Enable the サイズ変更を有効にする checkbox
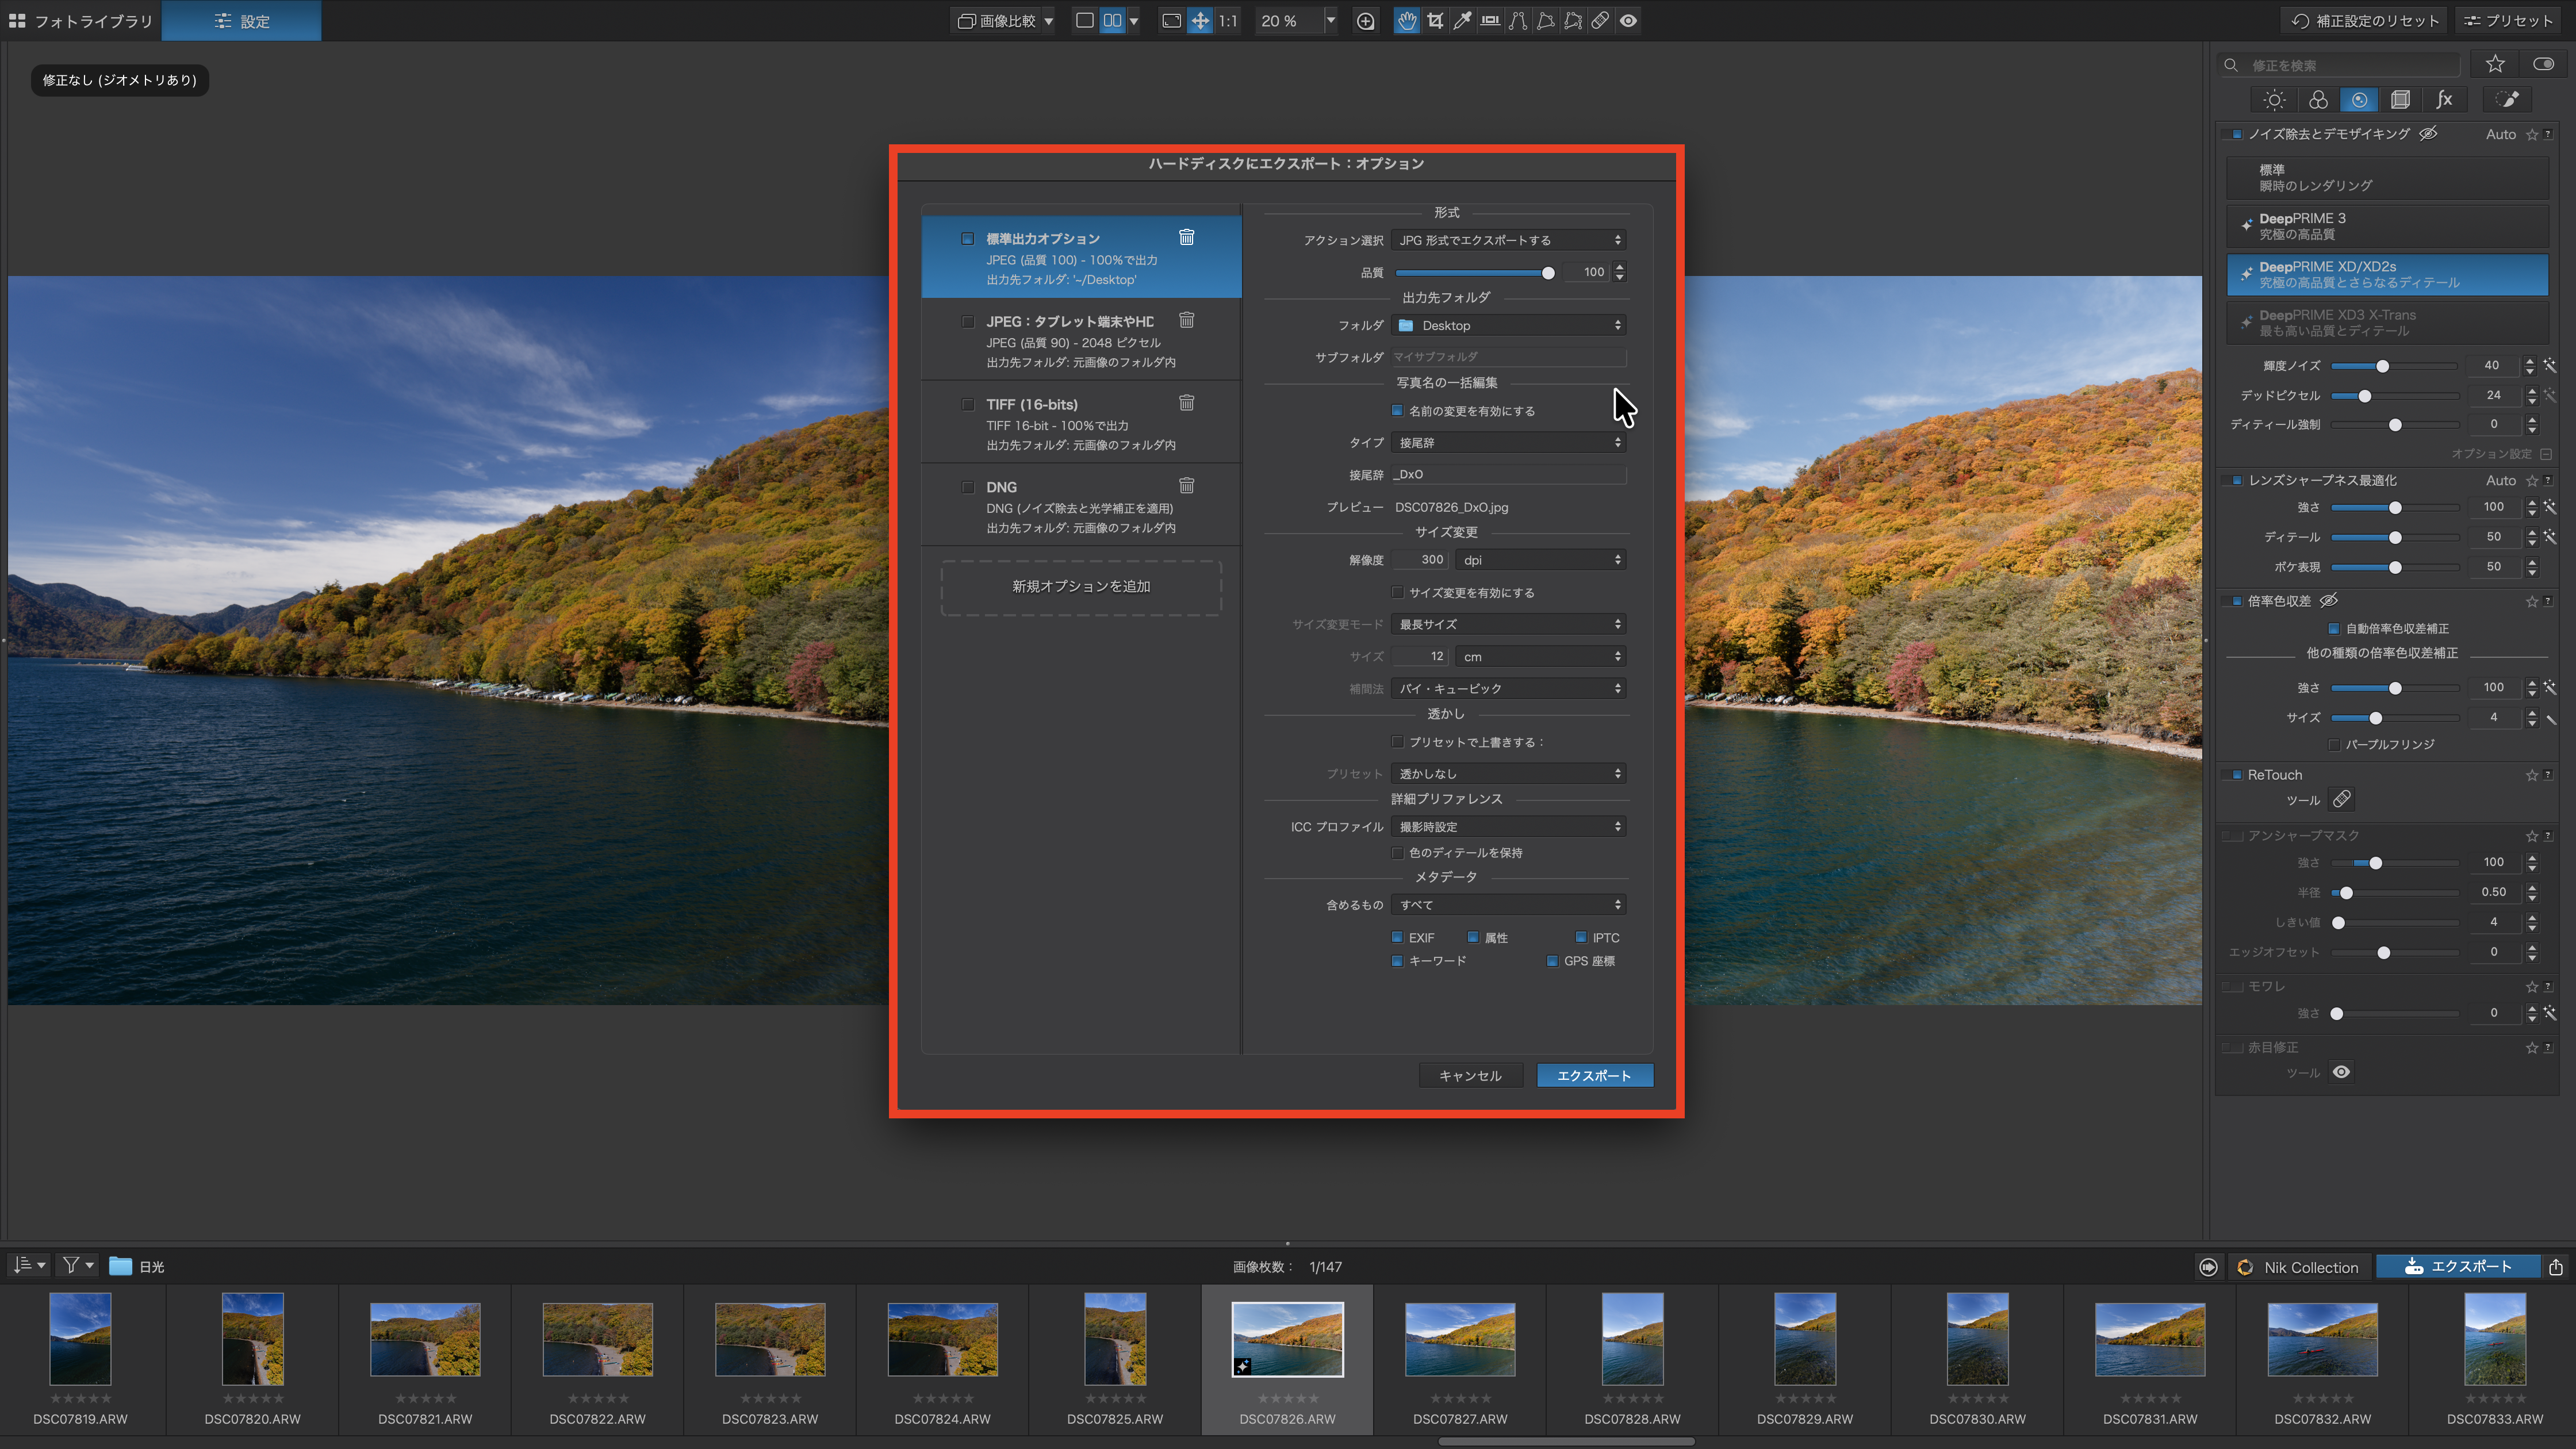 [x=1397, y=593]
